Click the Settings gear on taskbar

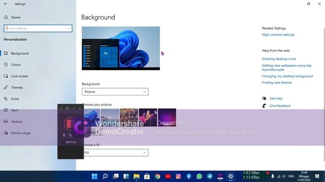pyautogui.click(x=231, y=176)
